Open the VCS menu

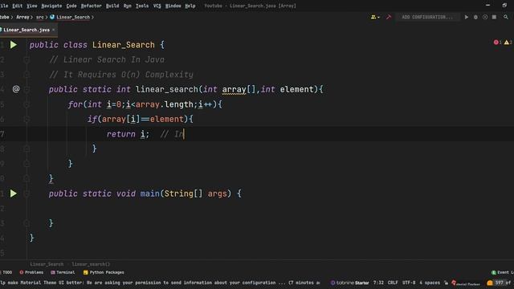pyautogui.click(x=157, y=6)
